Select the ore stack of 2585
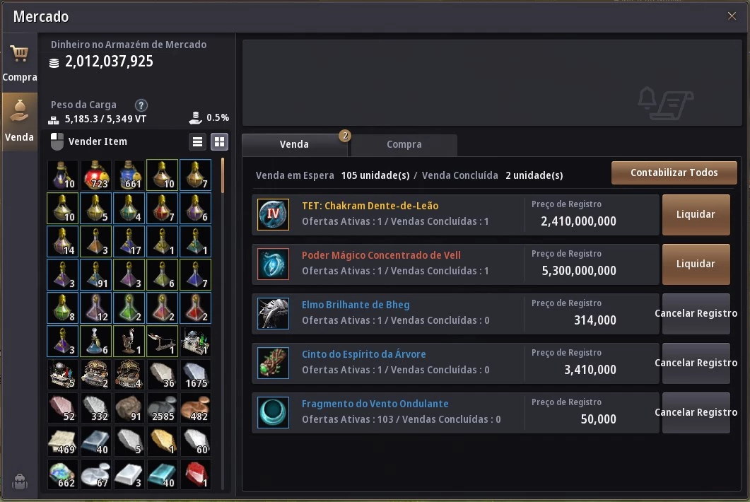The image size is (750, 502). click(x=163, y=408)
